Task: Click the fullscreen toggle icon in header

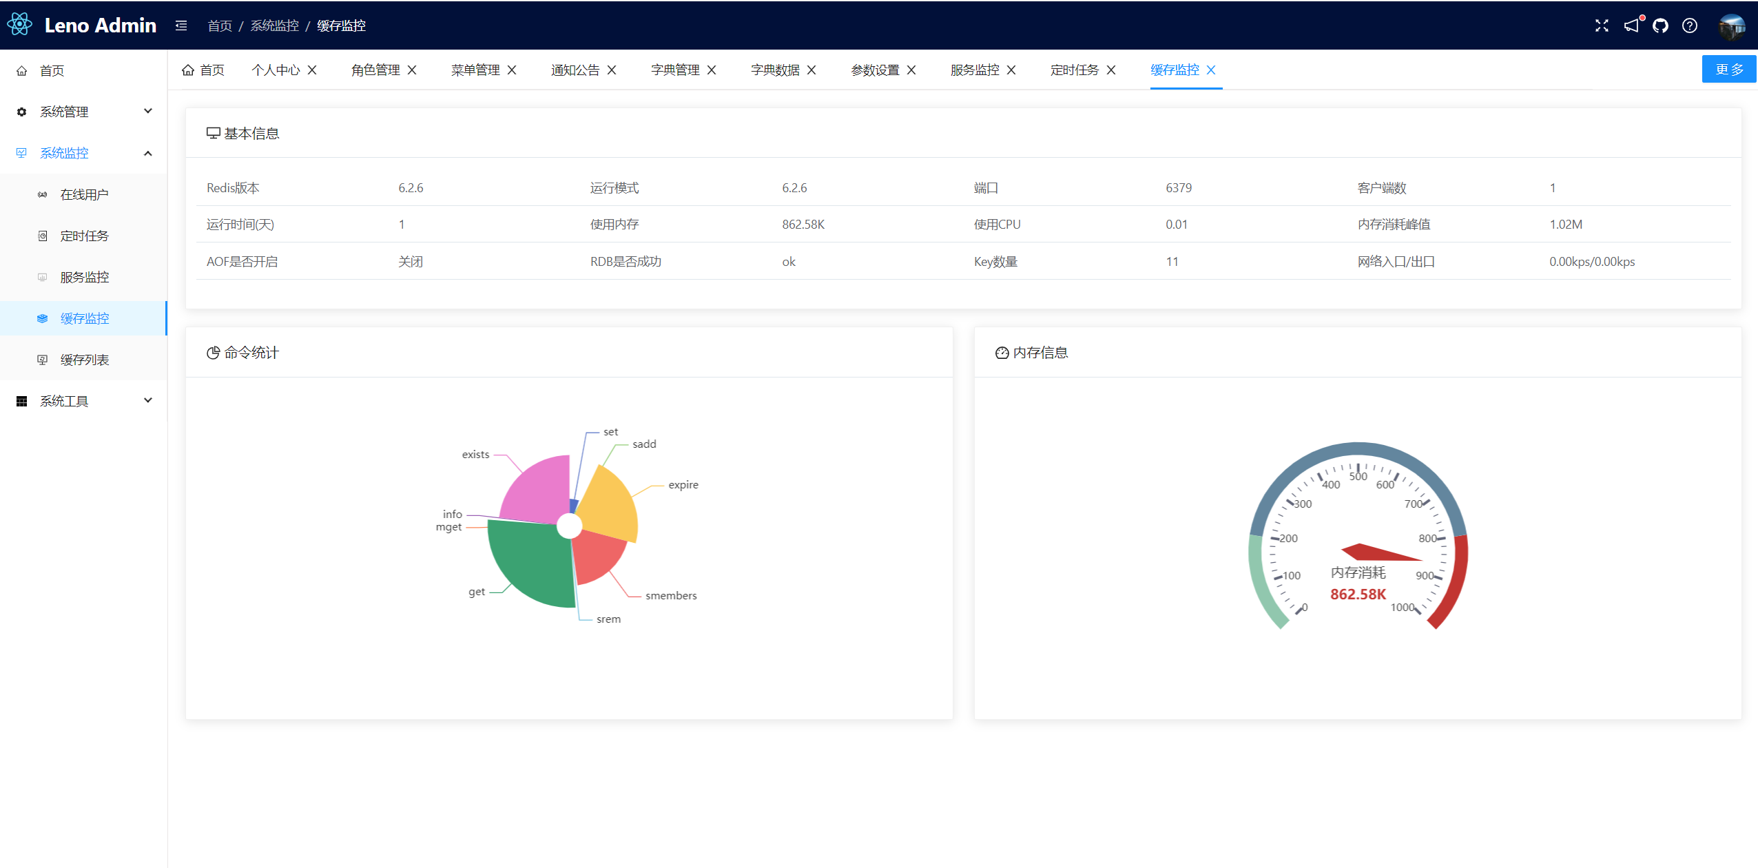Action: click(x=1602, y=25)
